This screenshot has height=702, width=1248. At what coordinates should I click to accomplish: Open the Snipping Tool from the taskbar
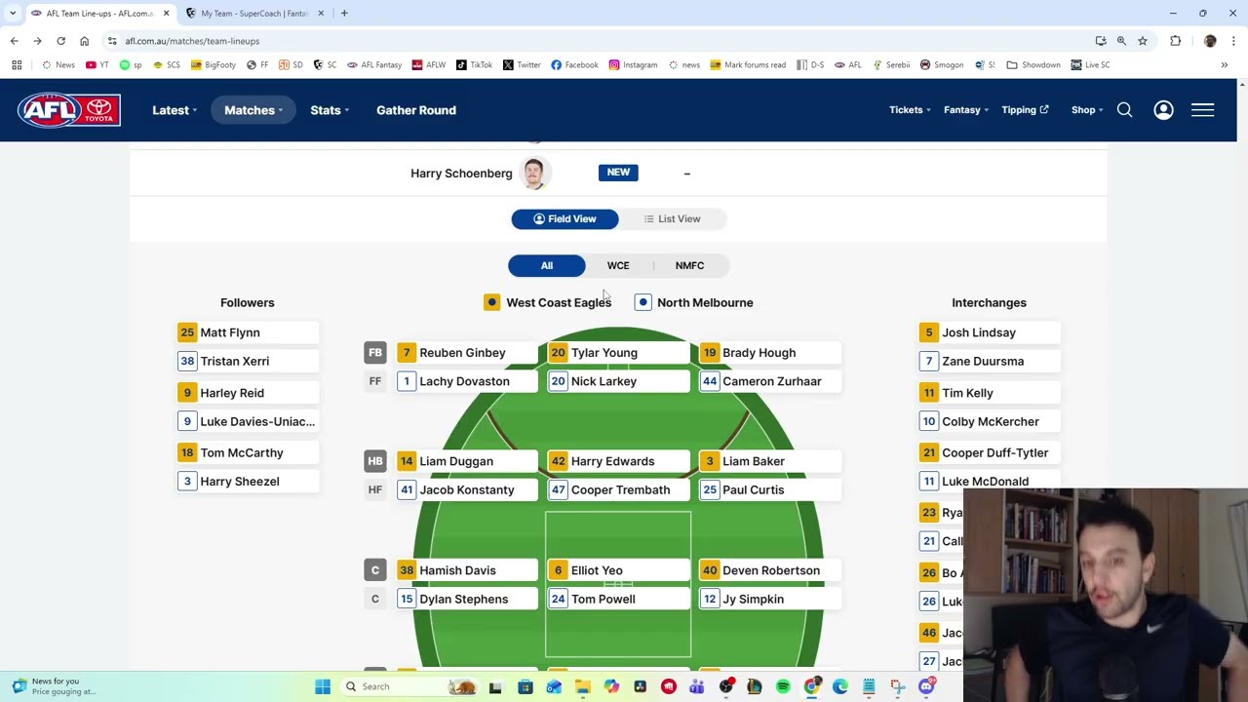pyautogui.click(x=898, y=686)
